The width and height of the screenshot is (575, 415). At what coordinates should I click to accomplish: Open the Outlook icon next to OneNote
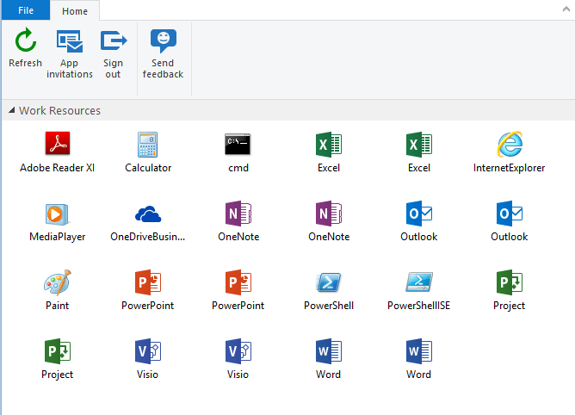[x=419, y=221]
